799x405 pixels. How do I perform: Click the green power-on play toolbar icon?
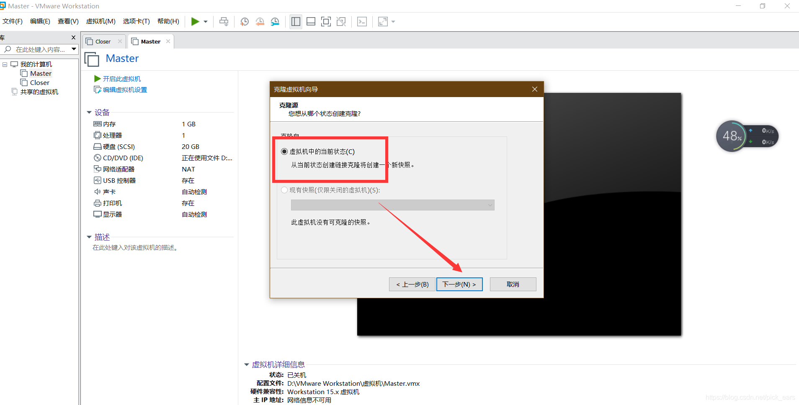coord(195,21)
